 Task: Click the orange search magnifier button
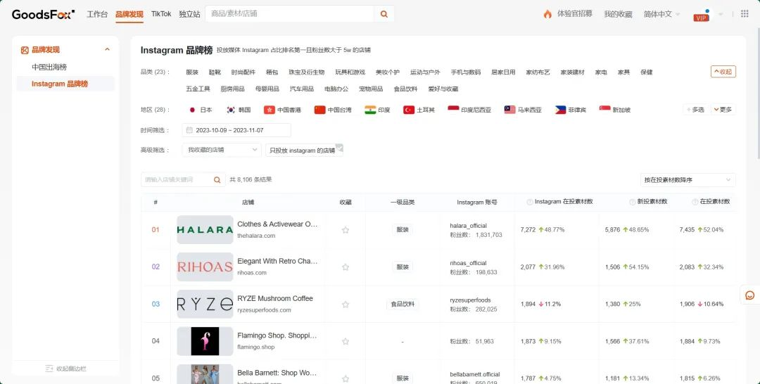pyautogui.click(x=384, y=14)
